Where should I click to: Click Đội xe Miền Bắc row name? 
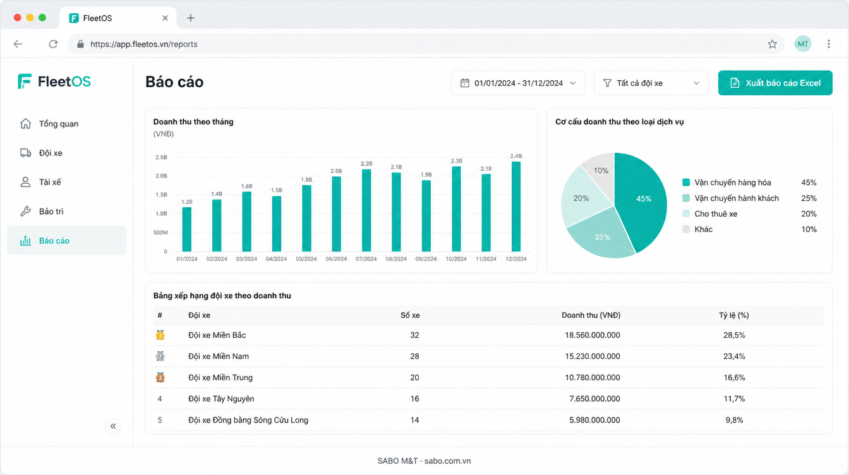(217, 335)
